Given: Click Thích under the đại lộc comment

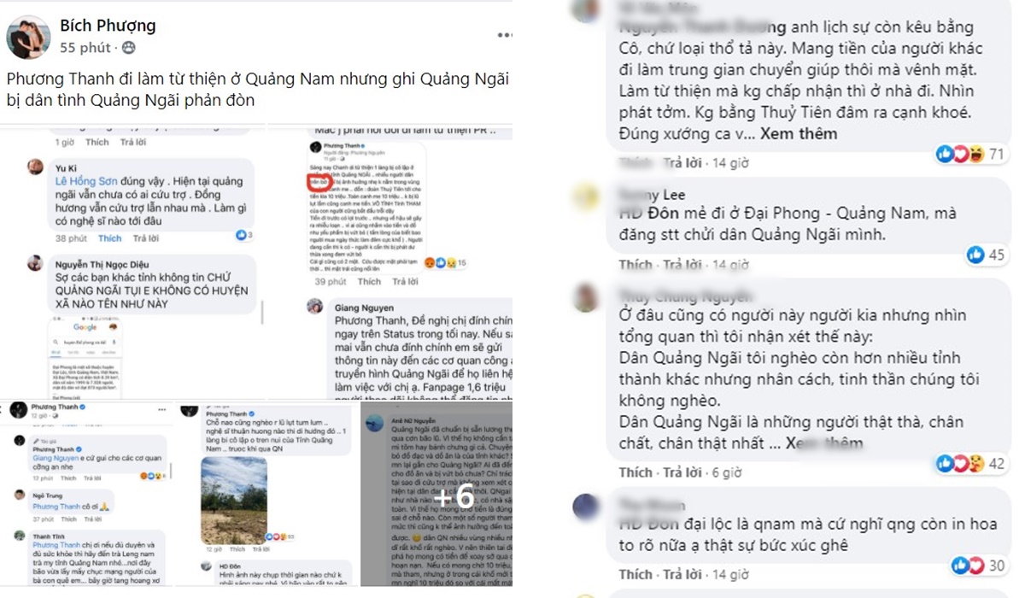Looking at the screenshot, I should coord(635,573).
